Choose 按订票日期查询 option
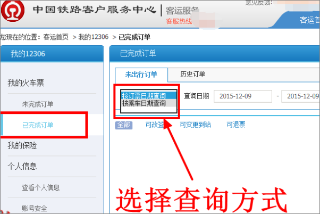Screen dimensions: 320x214 pyautogui.click(x=149, y=96)
